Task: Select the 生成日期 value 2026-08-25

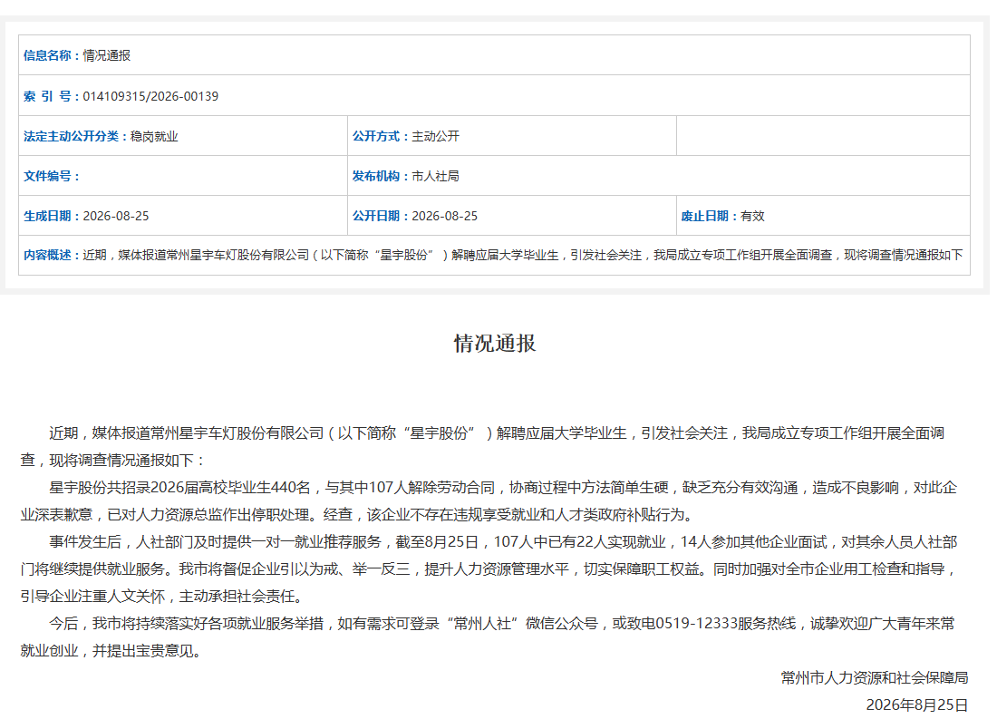Action: point(116,216)
